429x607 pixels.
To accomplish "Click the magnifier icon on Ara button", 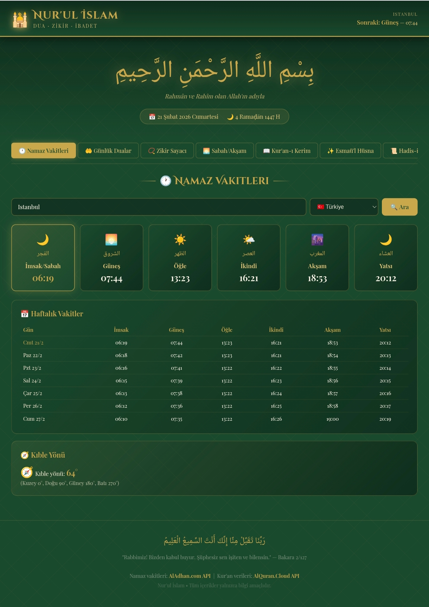I will pyautogui.click(x=394, y=207).
